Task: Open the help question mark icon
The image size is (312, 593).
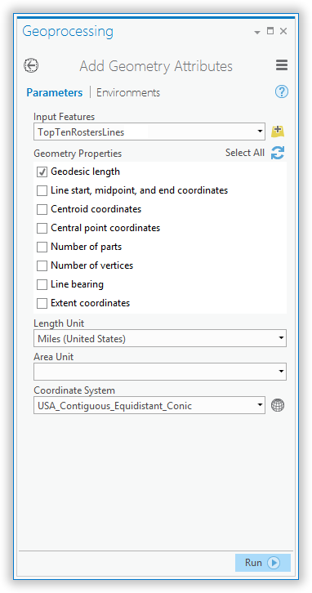Action: click(282, 92)
